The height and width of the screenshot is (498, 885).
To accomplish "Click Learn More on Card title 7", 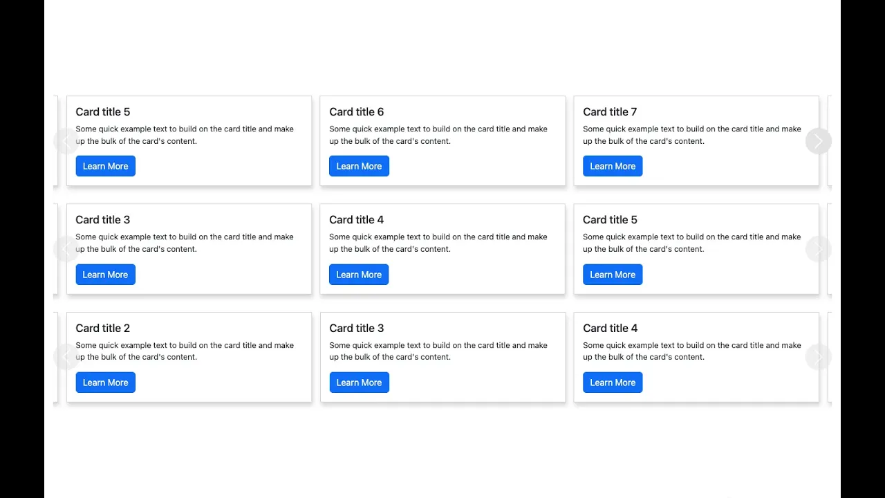I will click(x=613, y=166).
